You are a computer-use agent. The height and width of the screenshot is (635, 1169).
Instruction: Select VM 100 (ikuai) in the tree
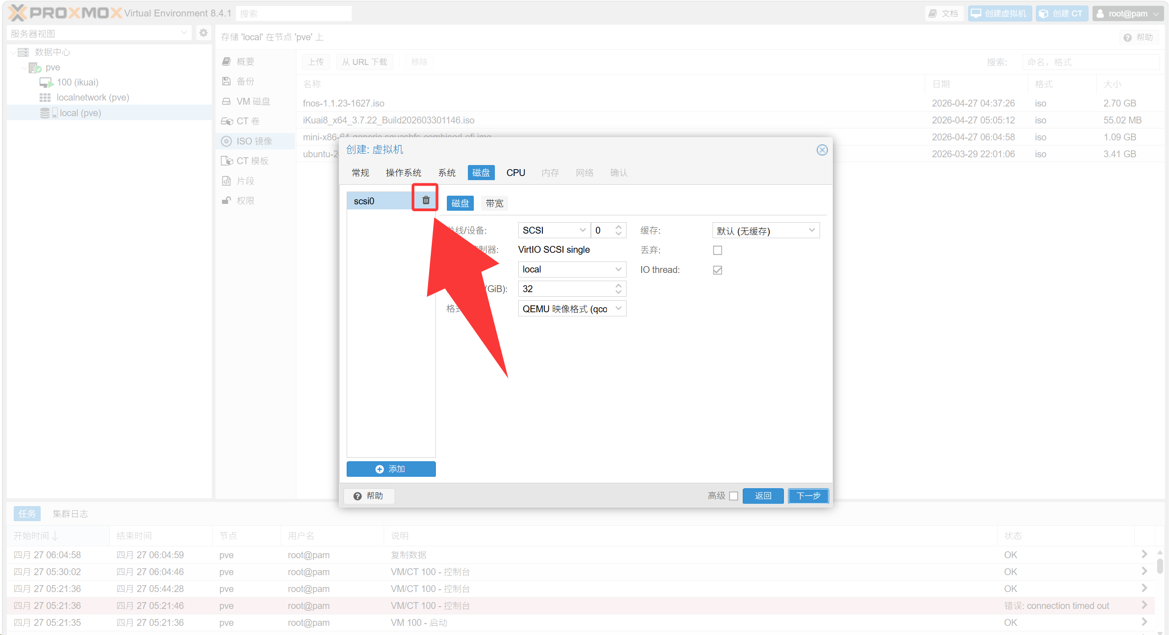77,82
